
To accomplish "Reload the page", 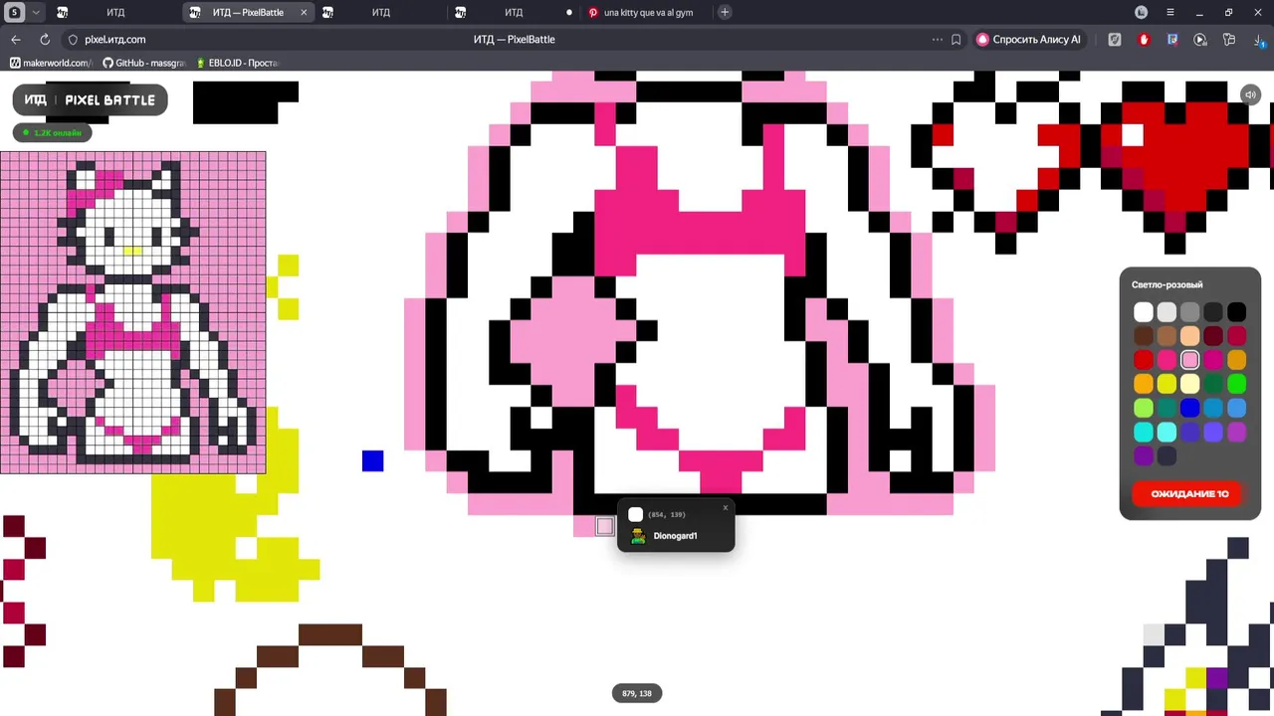I will tap(45, 39).
